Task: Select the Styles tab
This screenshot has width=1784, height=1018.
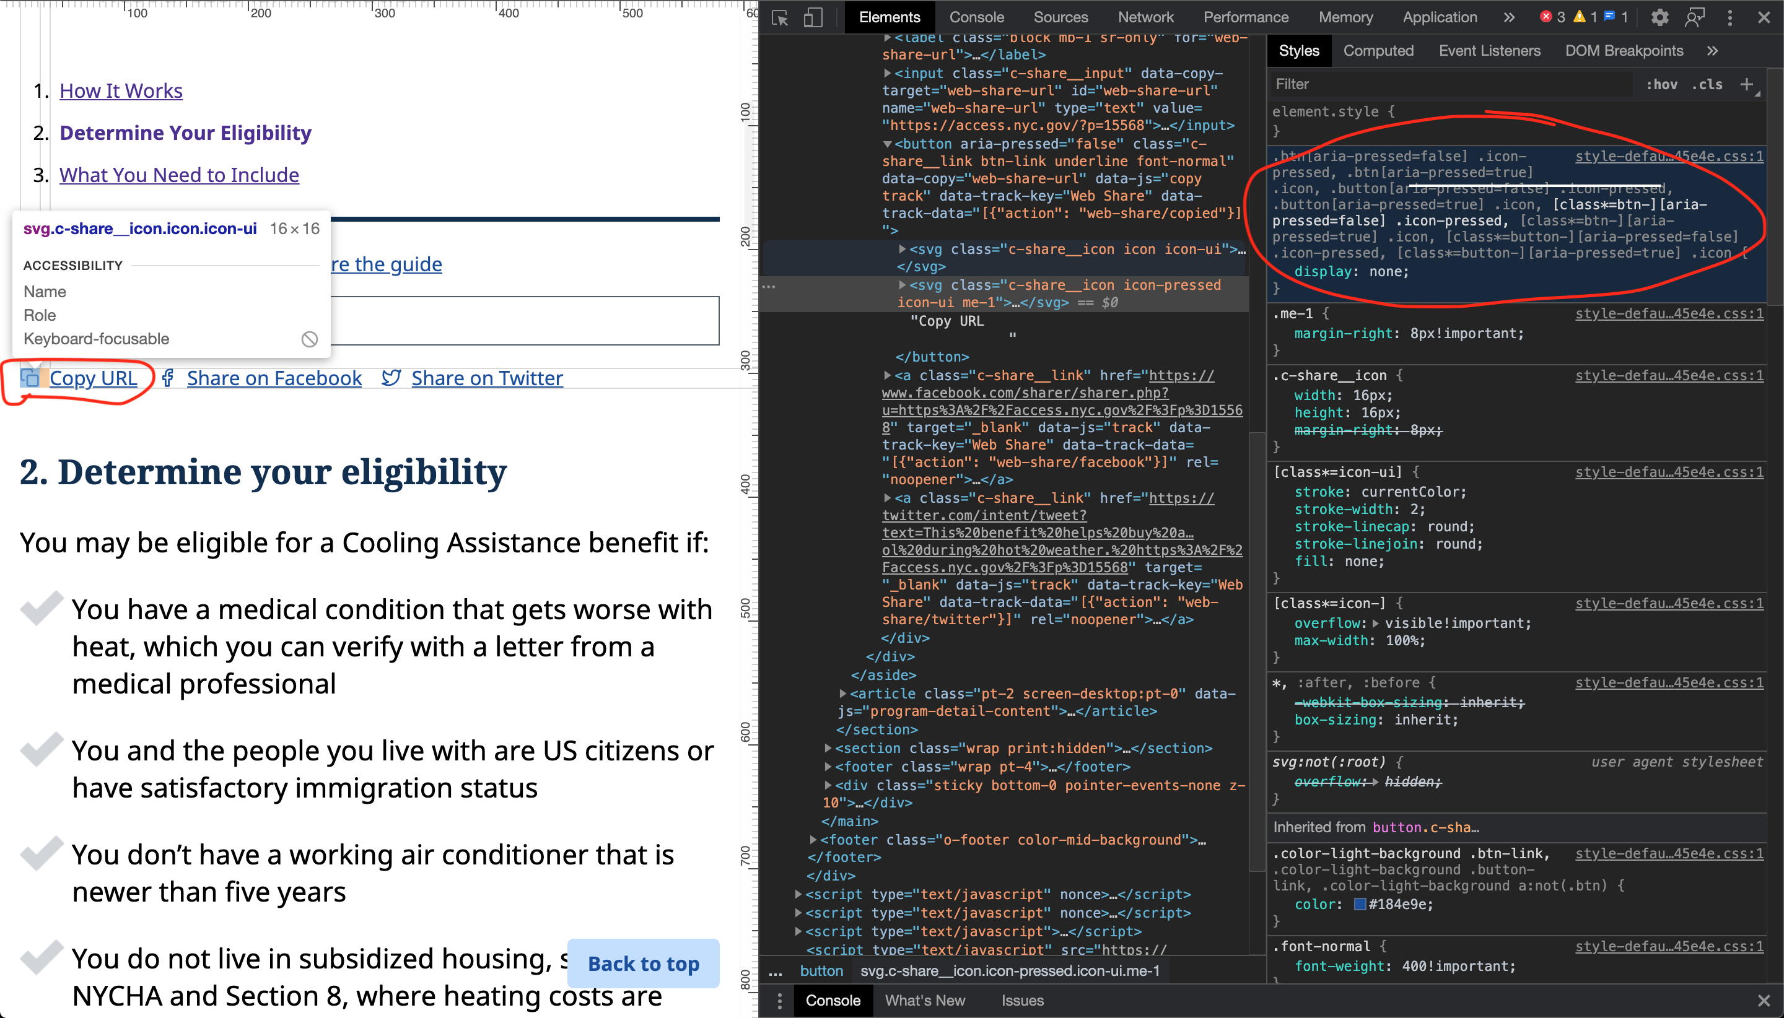Action: [x=1298, y=51]
